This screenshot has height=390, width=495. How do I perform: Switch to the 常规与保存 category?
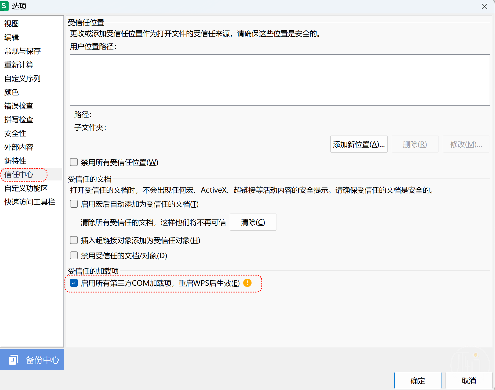click(x=23, y=51)
